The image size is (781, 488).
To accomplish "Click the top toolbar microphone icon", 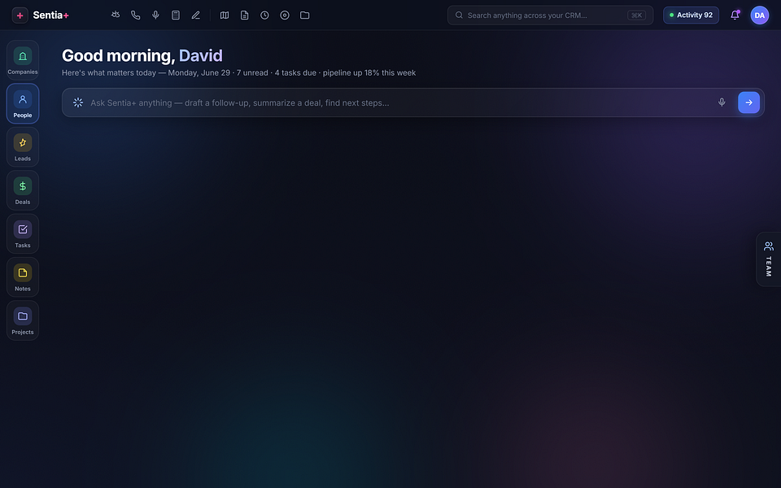I will coord(155,15).
